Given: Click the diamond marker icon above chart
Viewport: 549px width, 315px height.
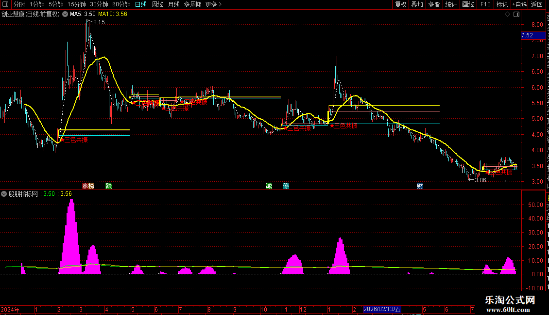Looking at the screenshot, I should click(507, 15).
